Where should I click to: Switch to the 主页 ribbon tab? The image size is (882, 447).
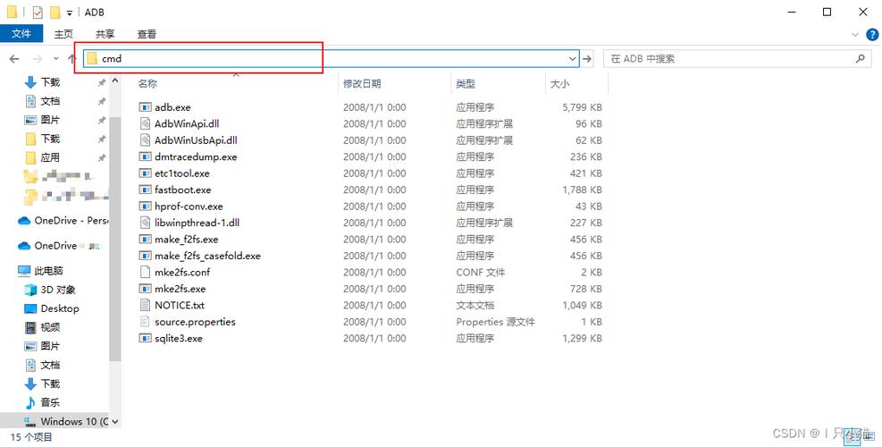coord(63,34)
